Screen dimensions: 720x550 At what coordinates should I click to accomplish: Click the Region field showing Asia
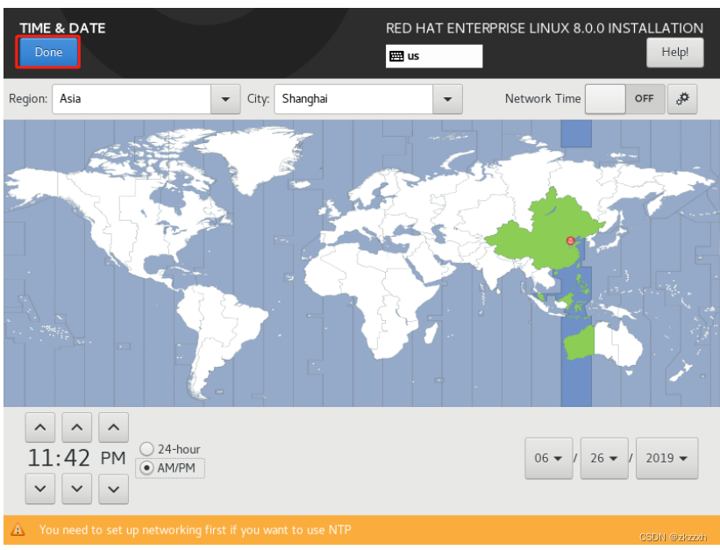coord(132,99)
